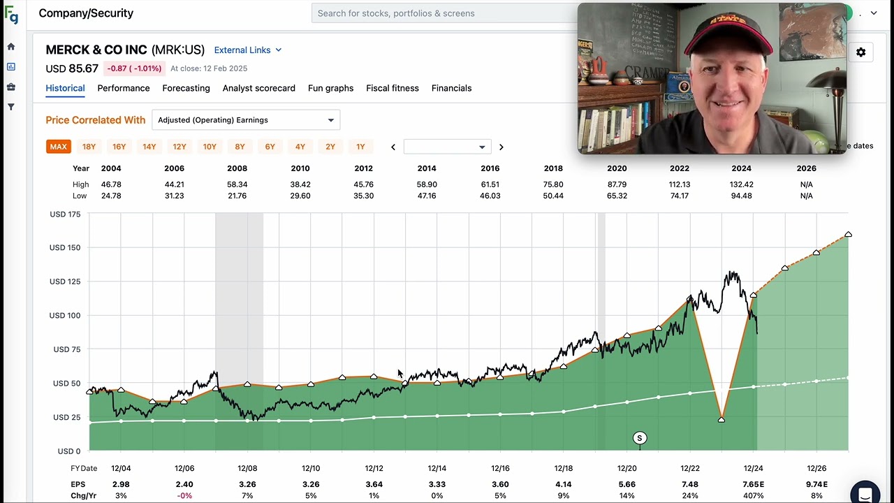Click the 2022 earnings low-point marker

[x=721, y=419]
